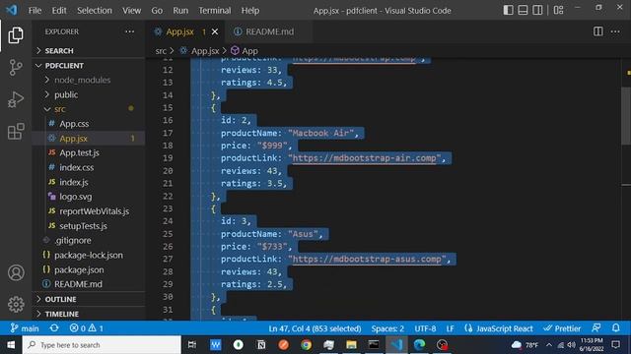631x354 pixels.
Task: Open index.css file
Action: tap(89, 167)
